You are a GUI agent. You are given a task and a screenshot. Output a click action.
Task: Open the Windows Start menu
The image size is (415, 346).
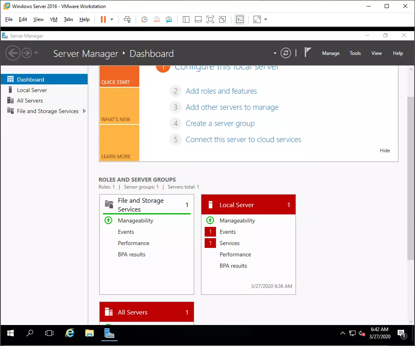pos(10,333)
